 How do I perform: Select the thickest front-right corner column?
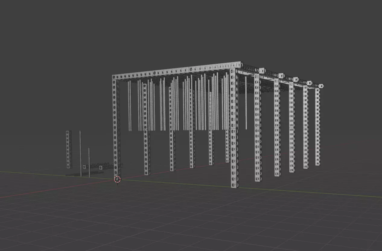pos(234,128)
